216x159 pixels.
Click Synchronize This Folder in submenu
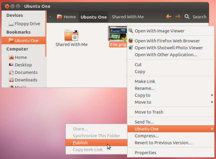click(x=96, y=136)
